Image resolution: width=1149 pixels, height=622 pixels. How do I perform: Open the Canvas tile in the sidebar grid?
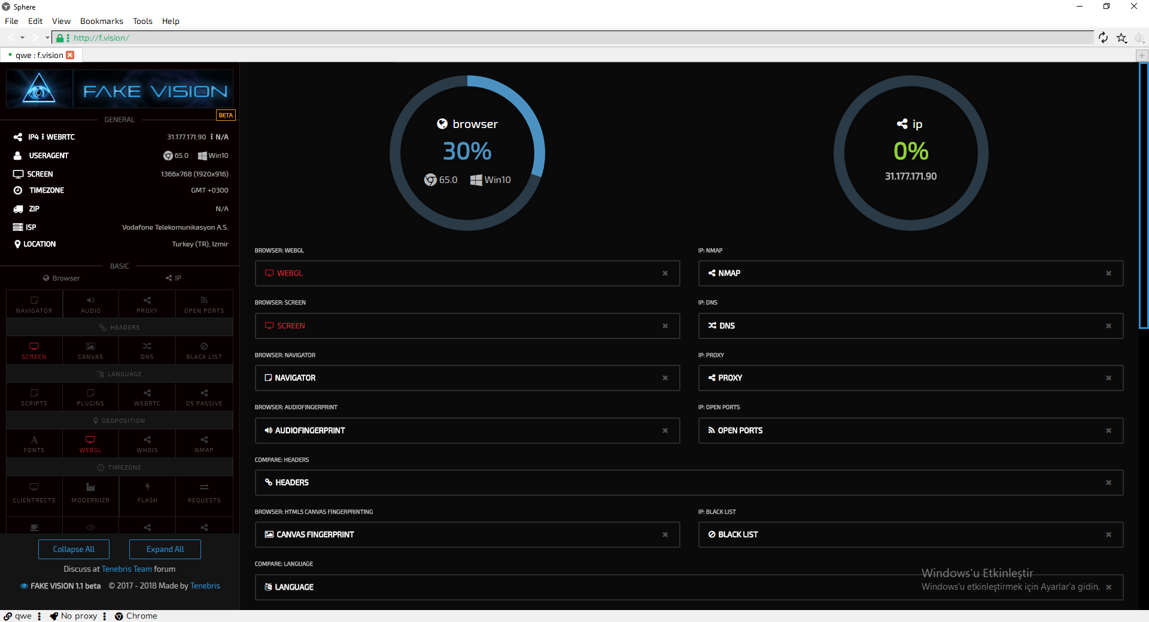coord(90,350)
